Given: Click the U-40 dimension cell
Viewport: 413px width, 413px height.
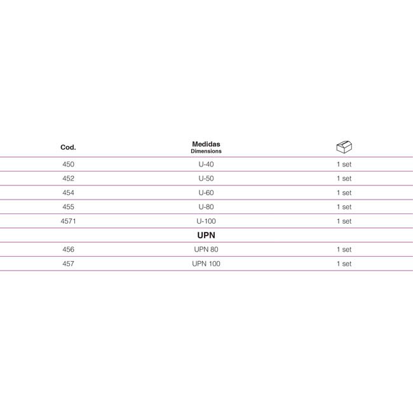Looking at the screenshot, I should [207, 165].
